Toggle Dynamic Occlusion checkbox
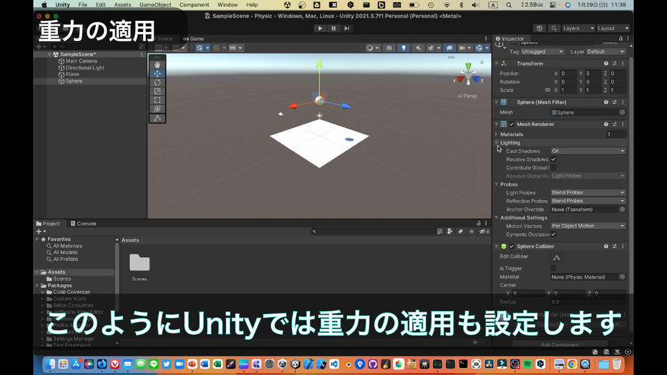This screenshot has height=375, width=667. (x=554, y=234)
